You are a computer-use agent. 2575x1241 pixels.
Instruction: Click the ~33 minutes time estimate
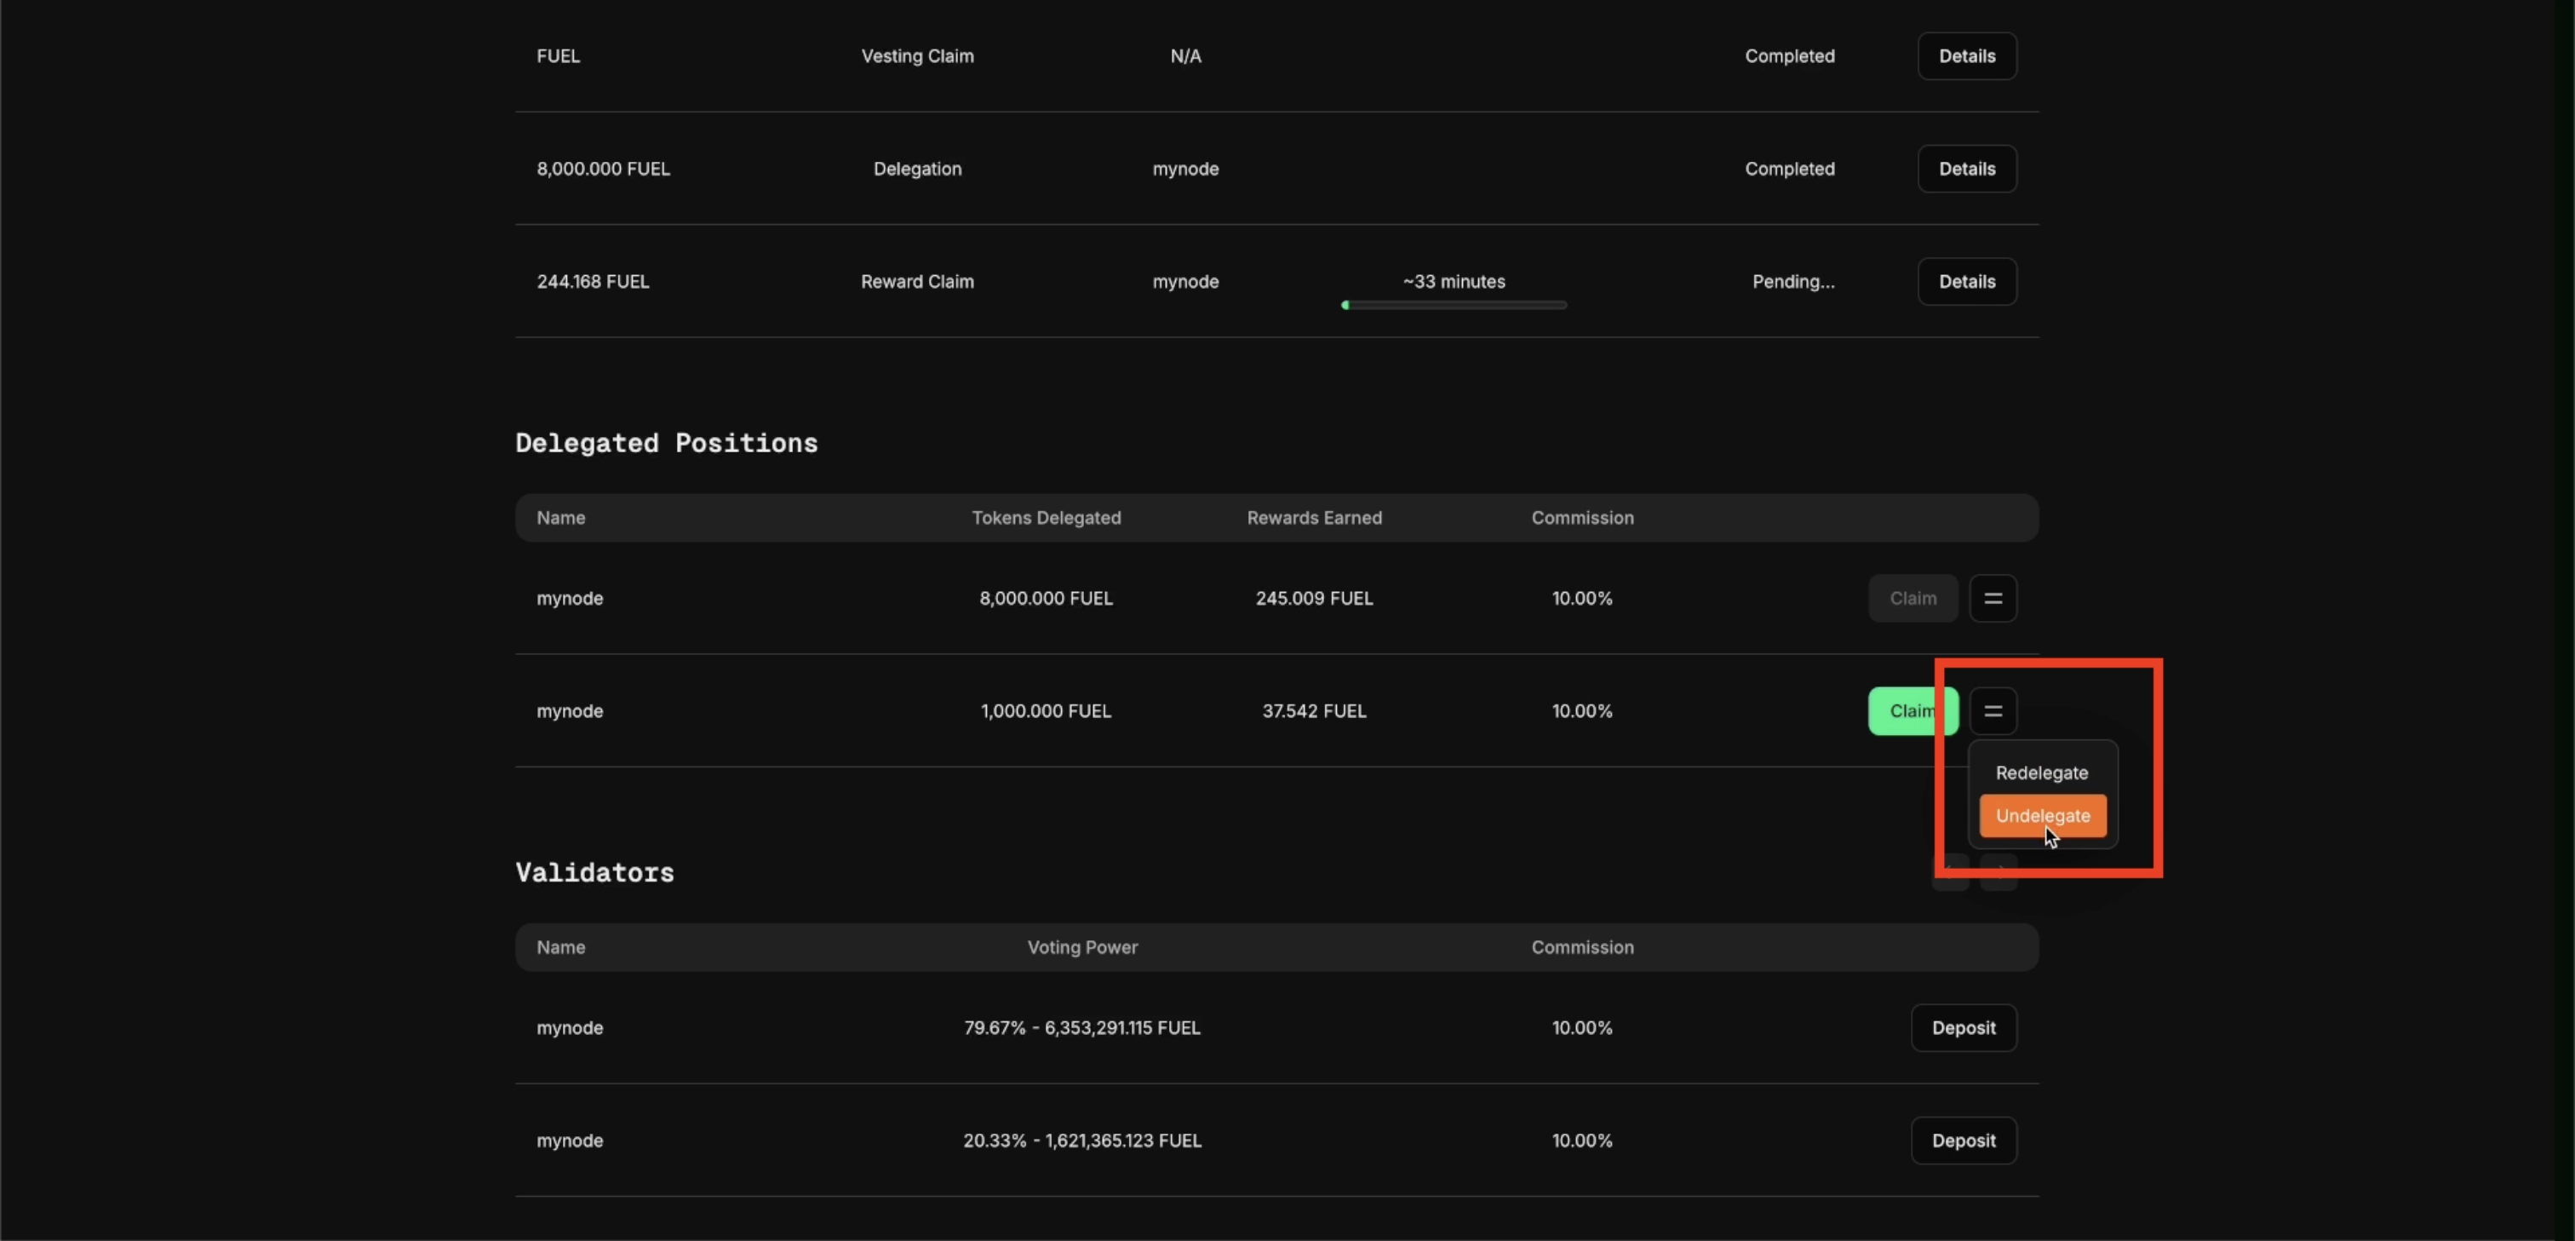point(1454,282)
